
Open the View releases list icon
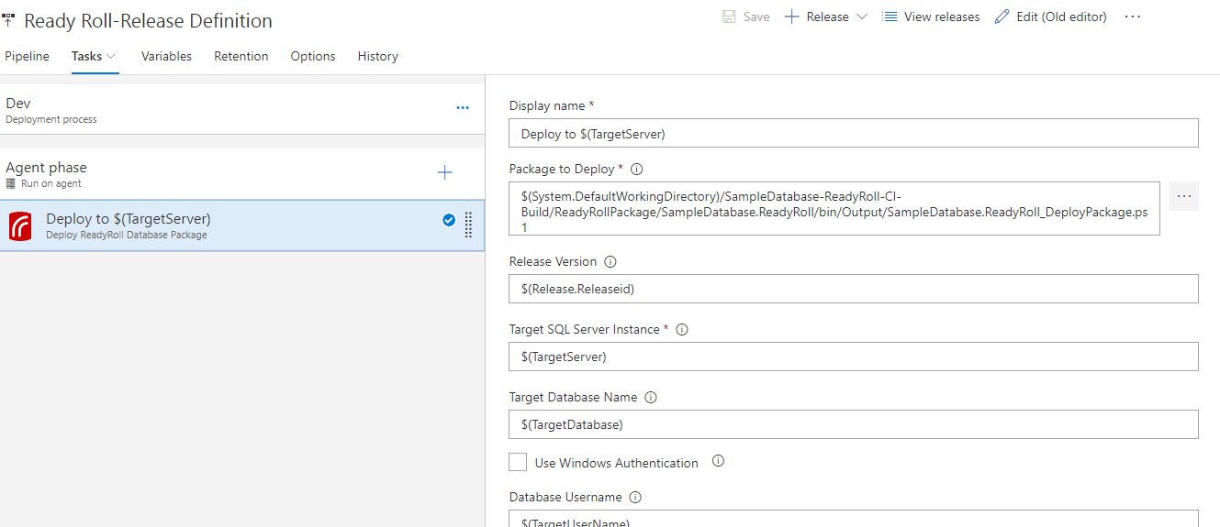[890, 16]
